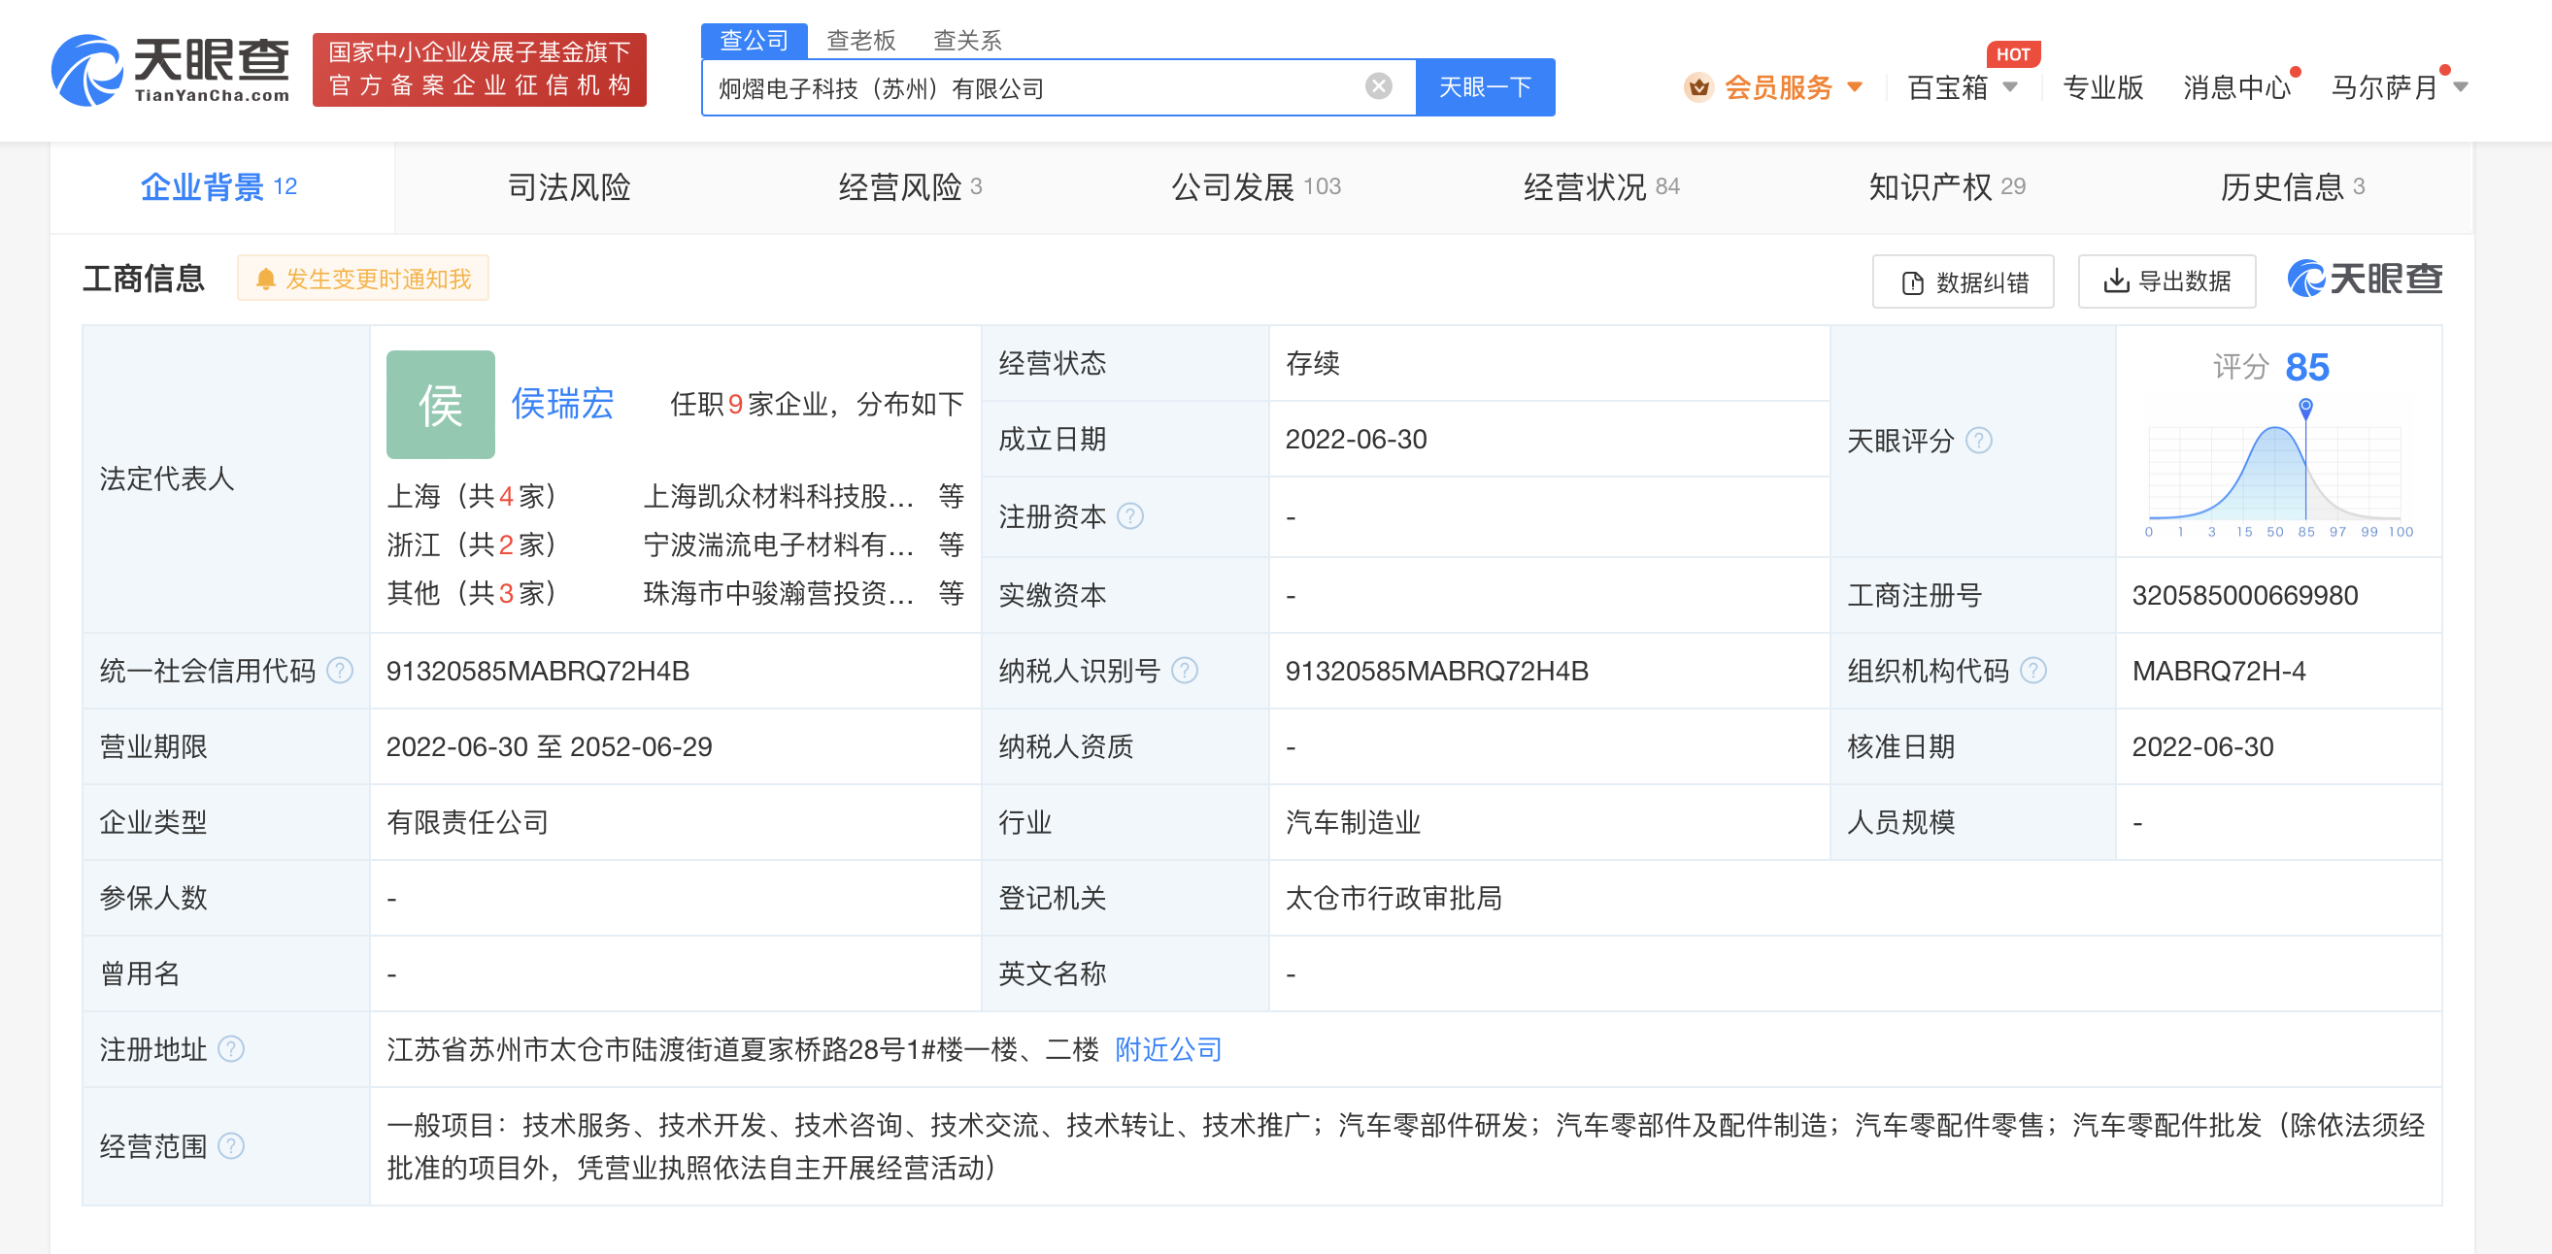Click 珠海市中骏瀚营投资… company entry
The image size is (2552, 1254).
(779, 592)
